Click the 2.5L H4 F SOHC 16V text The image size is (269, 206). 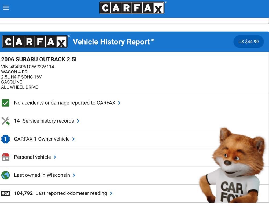tap(21, 77)
